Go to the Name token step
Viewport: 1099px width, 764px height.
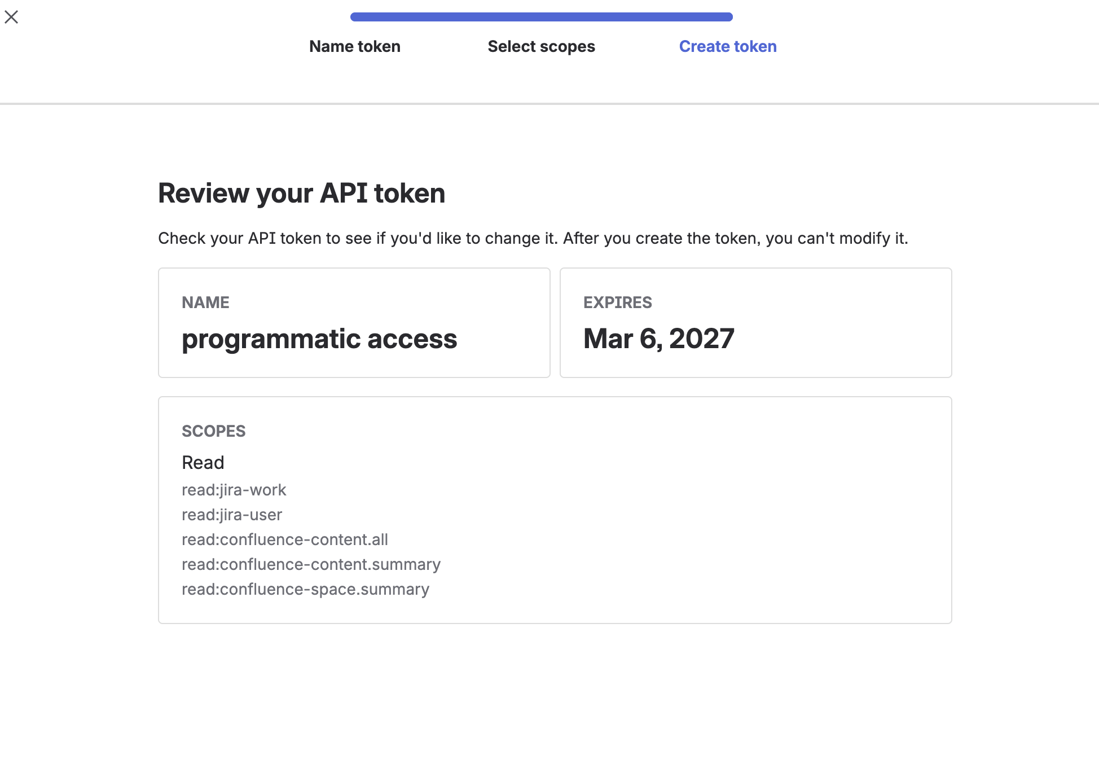(355, 46)
